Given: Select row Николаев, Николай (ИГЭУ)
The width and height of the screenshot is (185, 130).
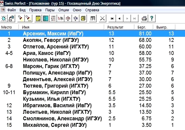Looking at the screenshot, I should pos(92,60).
